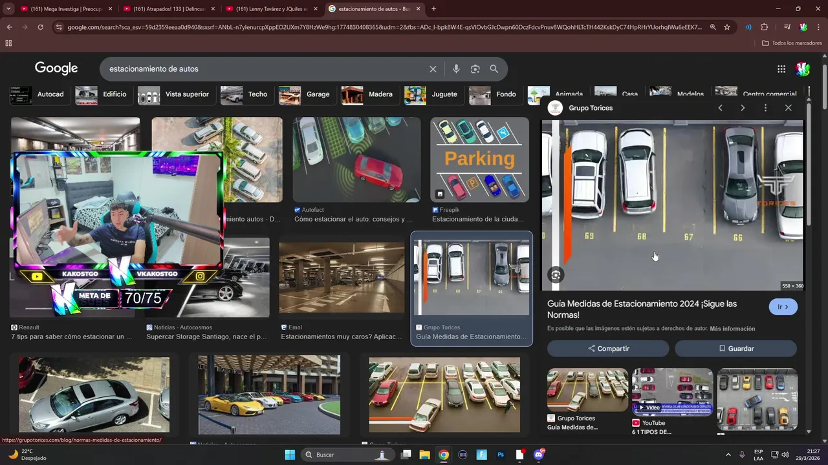Viewport: 828px width, 465px height.
Task: Open more options in image preview panel
Action: coord(765,108)
